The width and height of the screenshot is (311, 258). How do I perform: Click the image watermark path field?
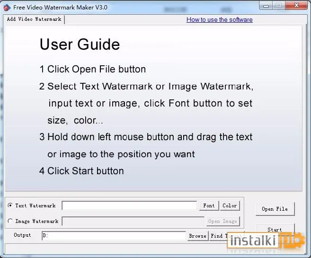coord(133,221)
